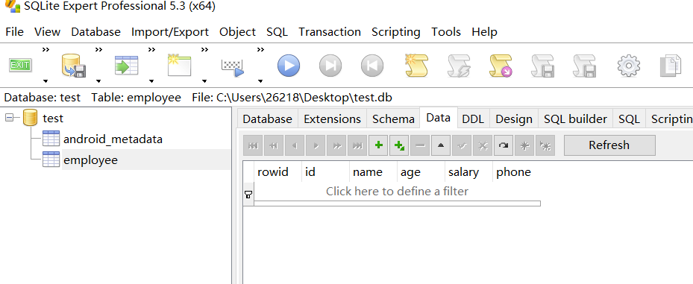Image resolution: width=693 pixels, height=284 pixels.
Task: Open the File menu
Action: click(15, 32)
